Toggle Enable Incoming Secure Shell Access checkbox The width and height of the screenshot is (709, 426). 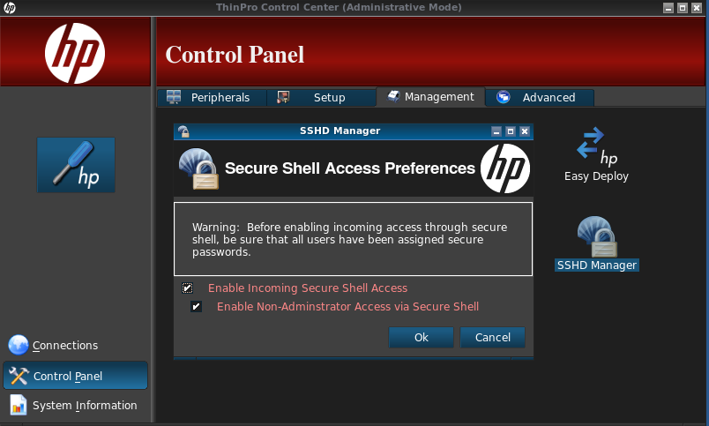(x=187, y=288)
